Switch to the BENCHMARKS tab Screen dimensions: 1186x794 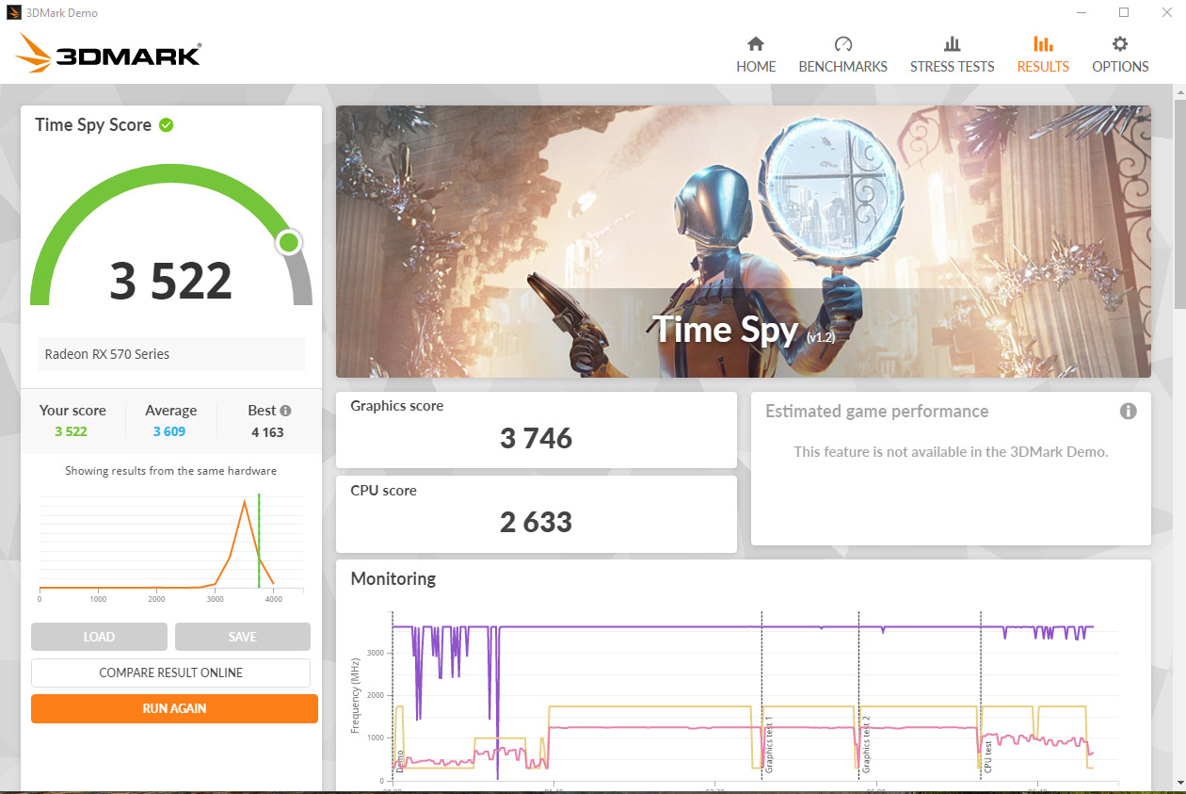(842, 55)
